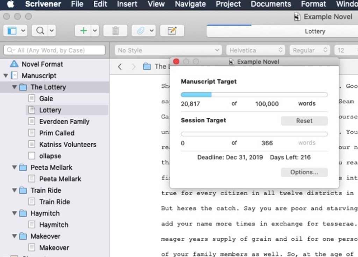Image resolution: width=358 pixels, height=257 pixels.
Task: Select the Train Ride document
Action: click(55, 201)
